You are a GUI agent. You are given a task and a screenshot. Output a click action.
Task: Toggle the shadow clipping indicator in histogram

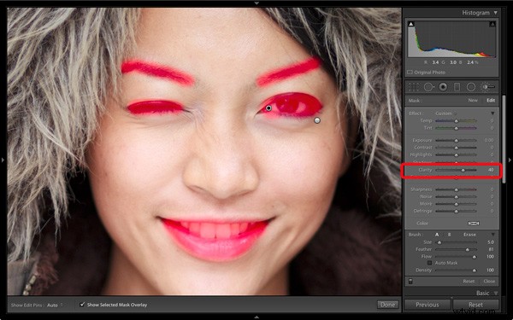[411, 24]
